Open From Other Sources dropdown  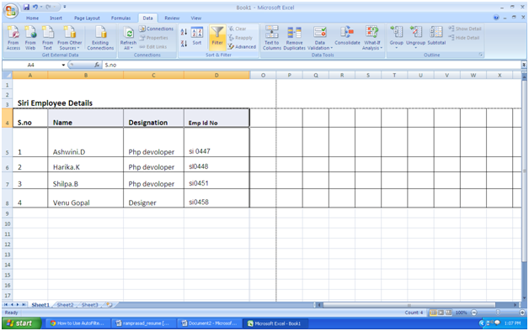pyautogui.click(x=70, y=38)
